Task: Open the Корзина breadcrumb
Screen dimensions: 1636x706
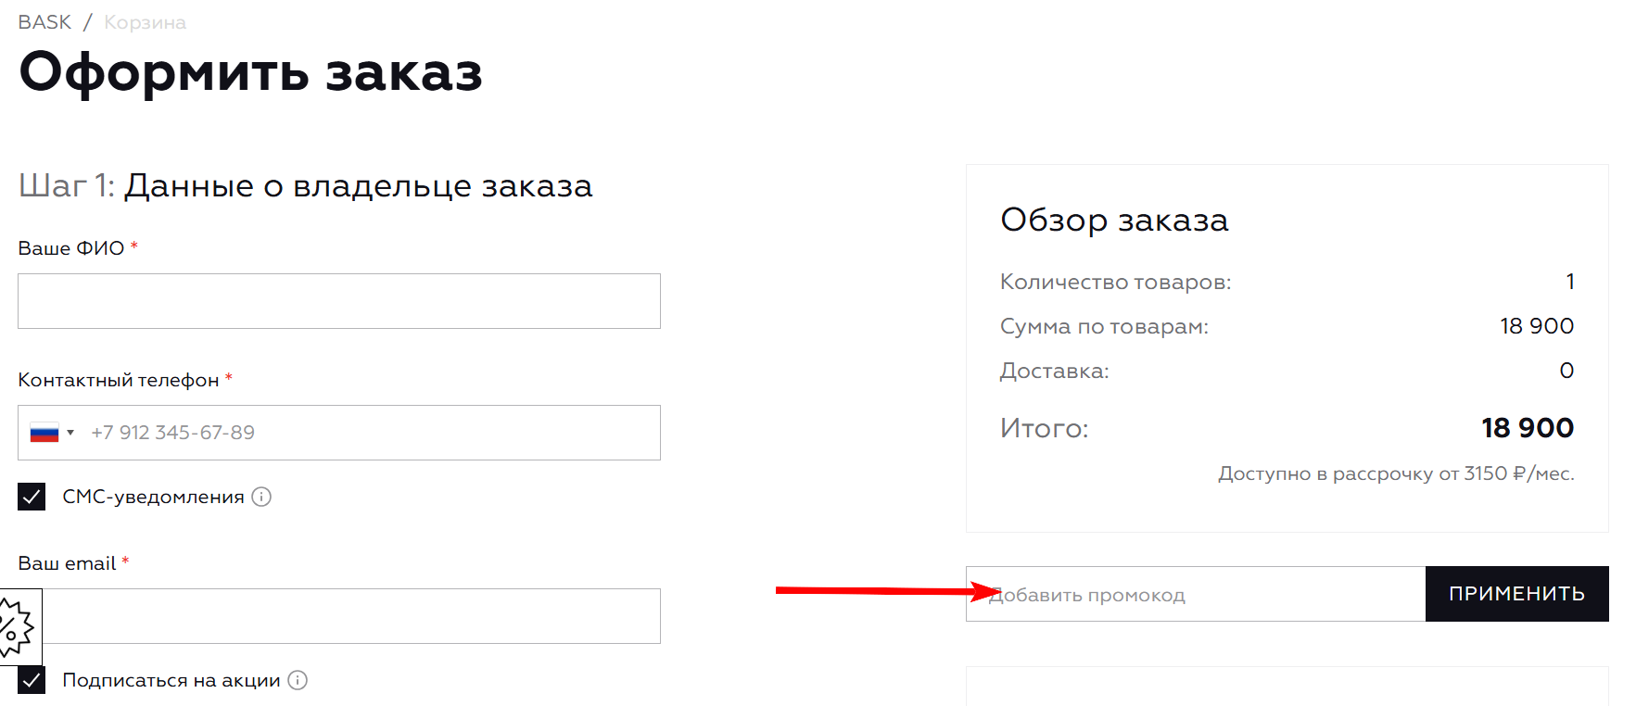Action: tap(145, 22)
